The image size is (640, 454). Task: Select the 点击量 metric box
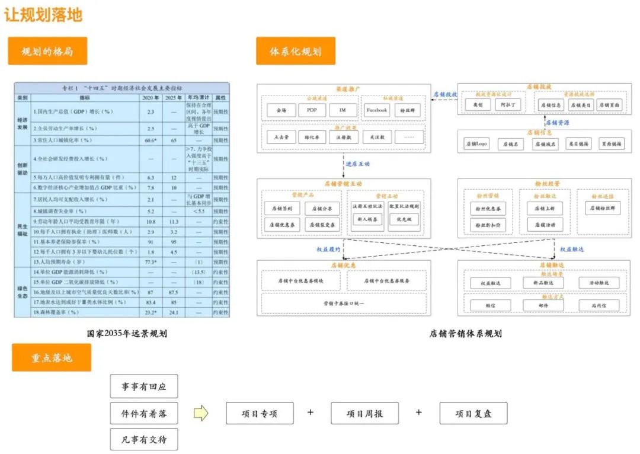coord(281,137)
